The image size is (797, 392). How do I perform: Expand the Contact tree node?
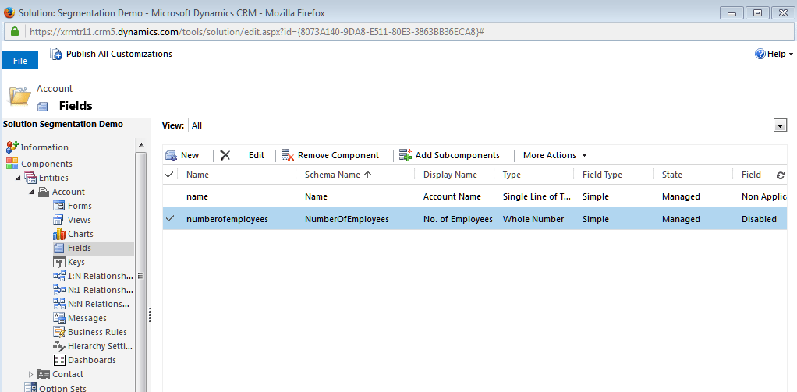tap(31, 374)
